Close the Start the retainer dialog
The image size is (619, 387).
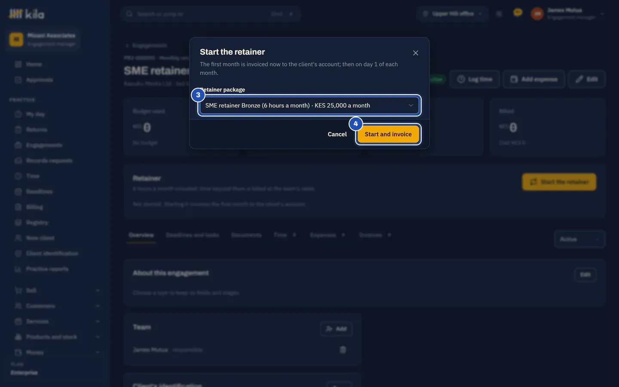coord(415,53)
